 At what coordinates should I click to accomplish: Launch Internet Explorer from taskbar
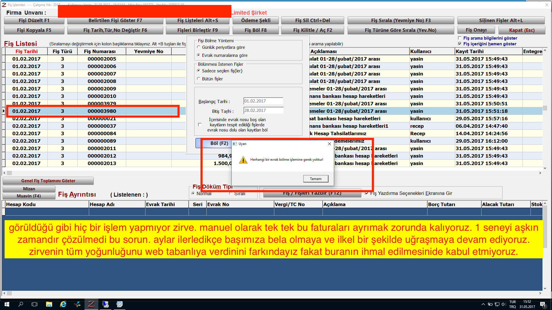pyautogui.click(x=63, y=304)
